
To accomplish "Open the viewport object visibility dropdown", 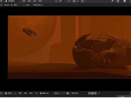I will coord(113,1).
